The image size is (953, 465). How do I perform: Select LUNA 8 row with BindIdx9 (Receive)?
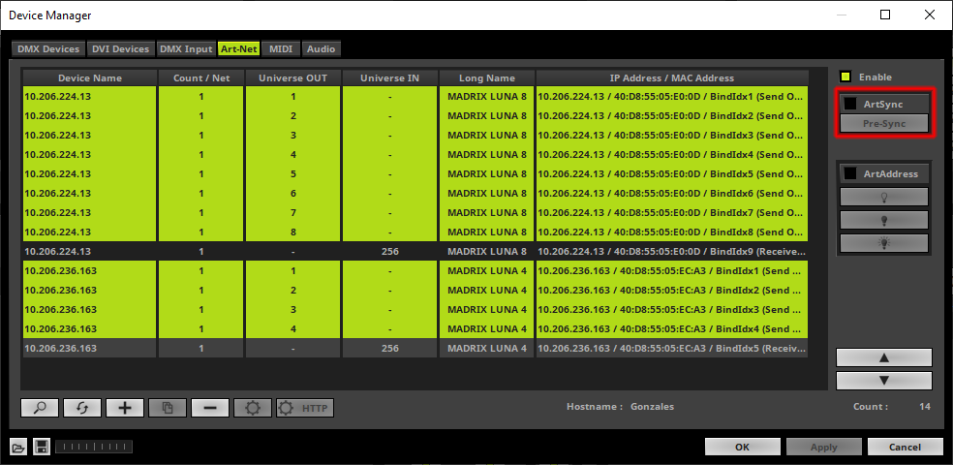click(x=415, y=251)
